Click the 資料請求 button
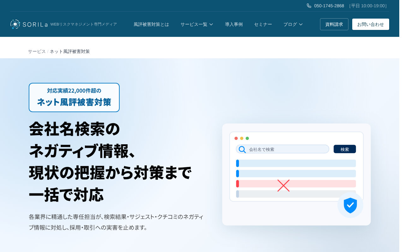The height and width of the screenshot is (252, 404). click(x=334, y=24)
